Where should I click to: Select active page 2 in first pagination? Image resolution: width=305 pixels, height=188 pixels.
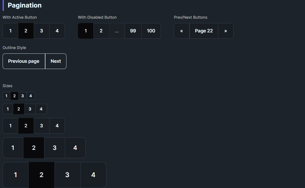point(26,31)
